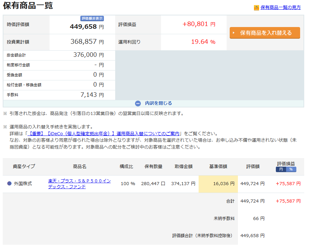The image size is (309, 245).
Task: Click the 基準価額 column header
Action: (x=218, y=167)
